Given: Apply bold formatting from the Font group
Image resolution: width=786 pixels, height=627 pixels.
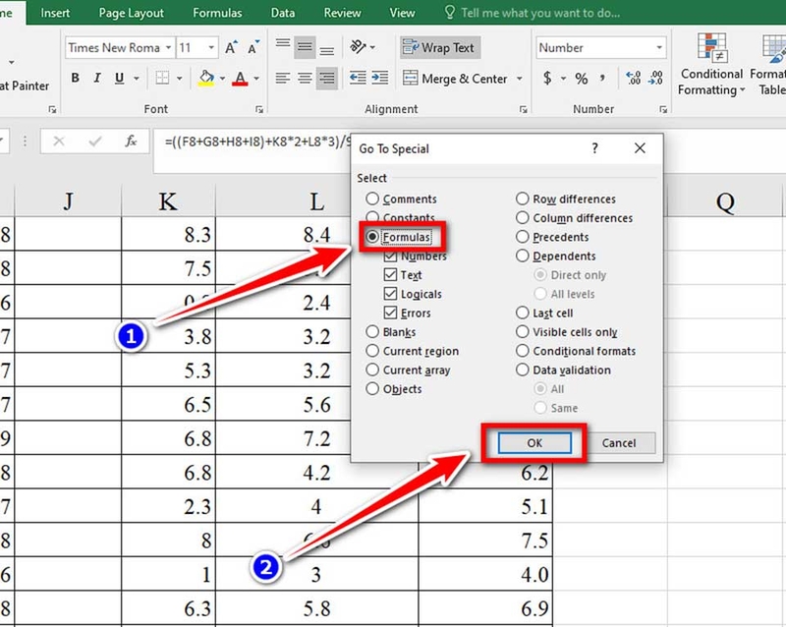Looking at the screenshot, I should pos(75,78).
